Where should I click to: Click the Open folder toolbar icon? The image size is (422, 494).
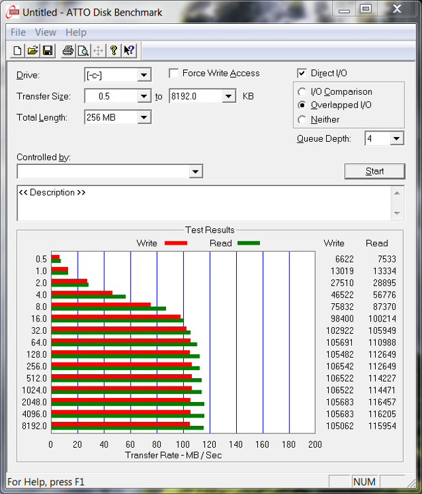pyautogui.click(x=33, y=50)
